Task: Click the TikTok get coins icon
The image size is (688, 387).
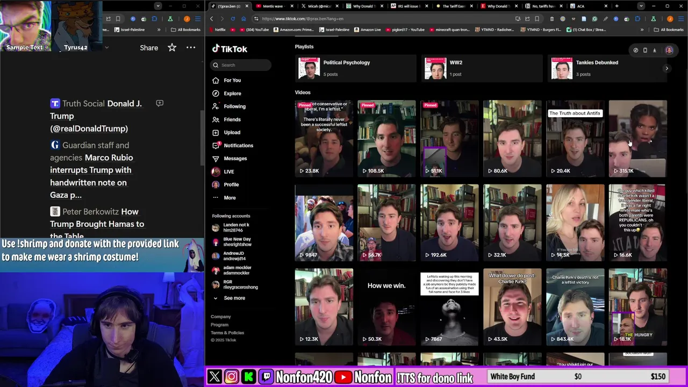Action: [x=636, y=50]
